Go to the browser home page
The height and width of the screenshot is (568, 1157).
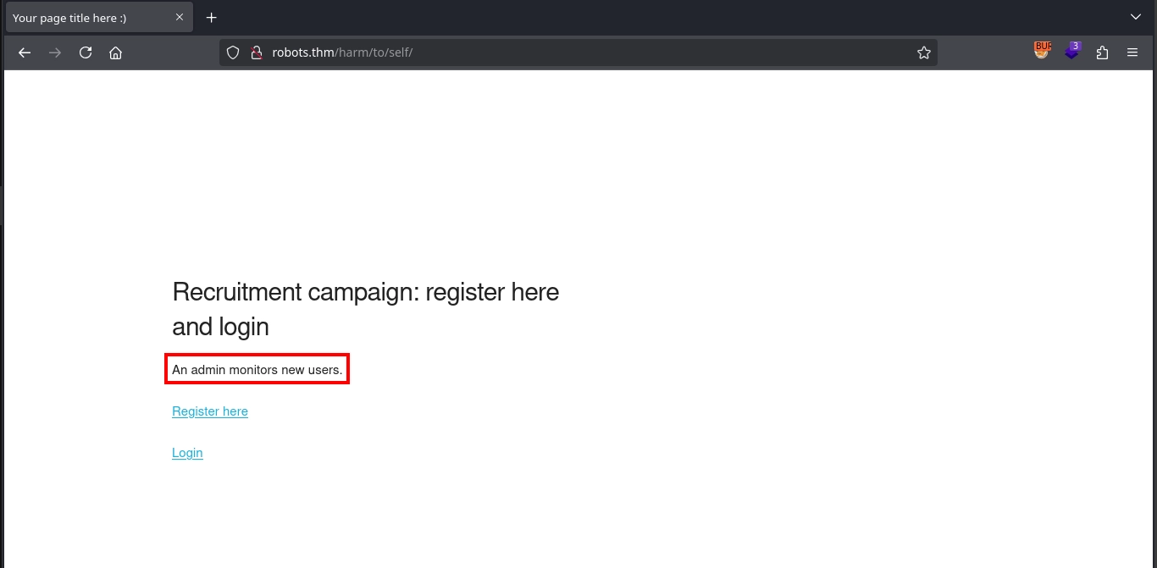point(116,52)
